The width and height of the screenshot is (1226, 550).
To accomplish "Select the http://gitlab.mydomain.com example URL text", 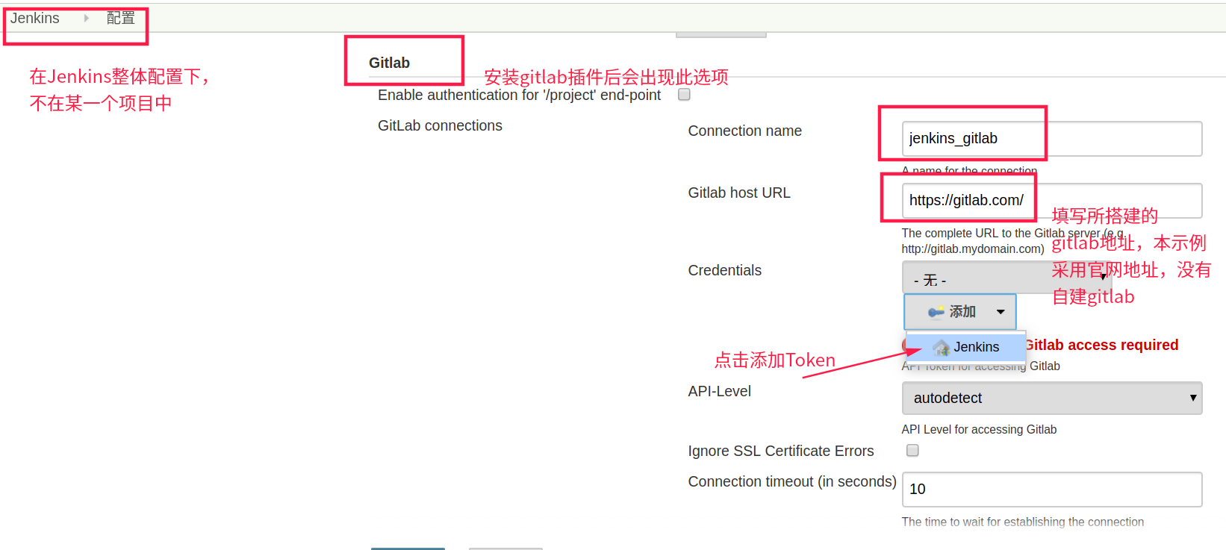I will [972, 249].
